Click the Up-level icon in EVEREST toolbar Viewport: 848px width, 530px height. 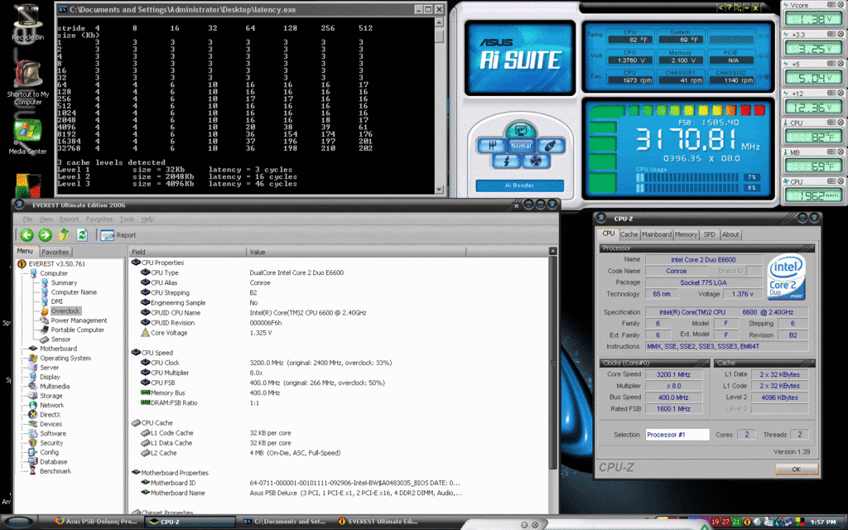pyautogui.click(x=64, y=234)
